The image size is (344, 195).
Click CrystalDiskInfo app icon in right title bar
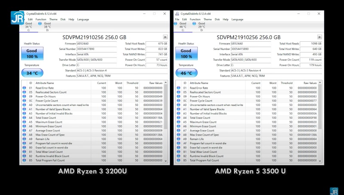click(x=177, y=13)
